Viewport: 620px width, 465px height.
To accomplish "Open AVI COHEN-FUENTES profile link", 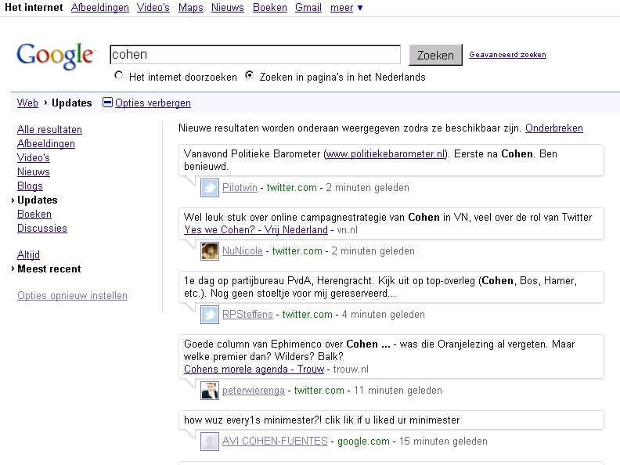I will pyautogui.click(x=275, y=441).
